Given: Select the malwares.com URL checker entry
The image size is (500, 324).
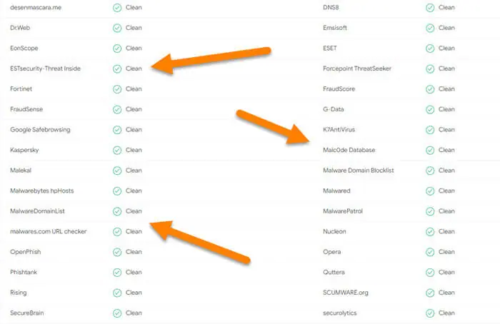Looking at the screenshot, I should [x=48, y=231].
